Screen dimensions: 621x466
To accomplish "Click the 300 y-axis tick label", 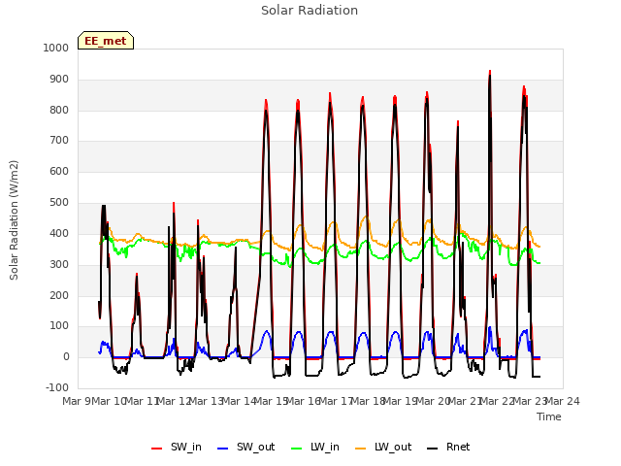I will tap(59, 264).
